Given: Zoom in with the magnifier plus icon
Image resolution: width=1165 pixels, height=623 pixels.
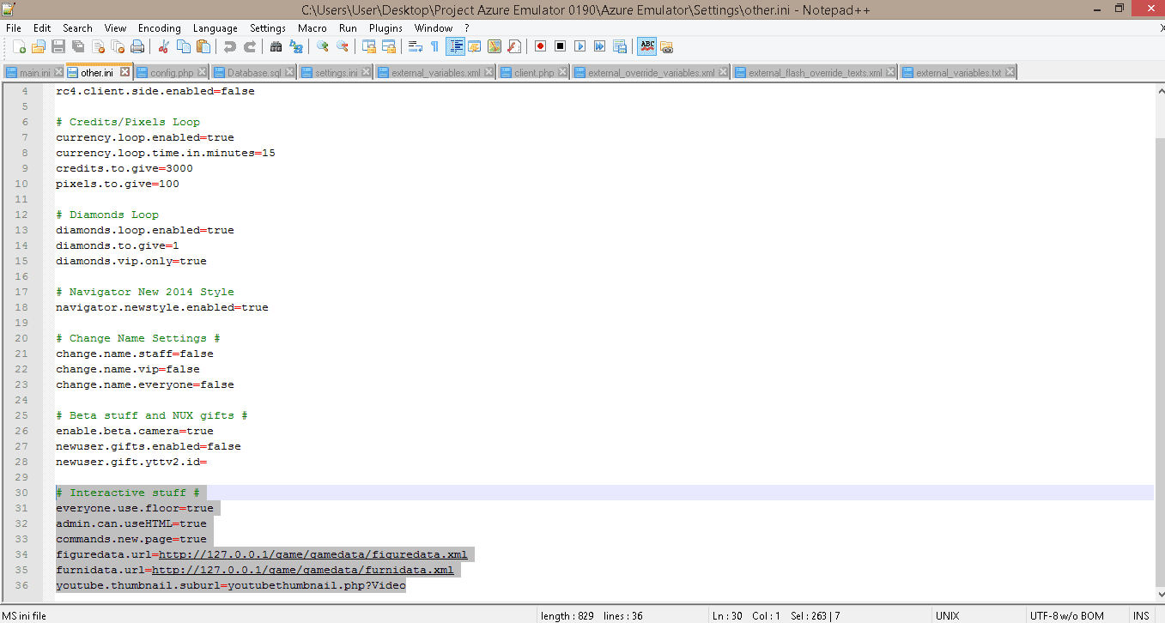Looking at the screenshot, I should coord(323,46).
